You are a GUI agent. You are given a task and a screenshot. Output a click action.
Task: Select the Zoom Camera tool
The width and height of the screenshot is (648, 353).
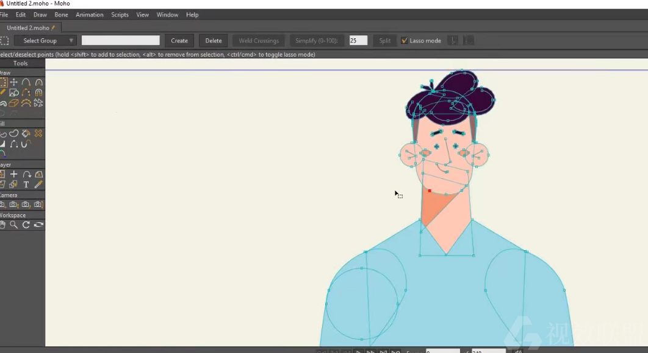pyautogui.click(x=14, y=204)
